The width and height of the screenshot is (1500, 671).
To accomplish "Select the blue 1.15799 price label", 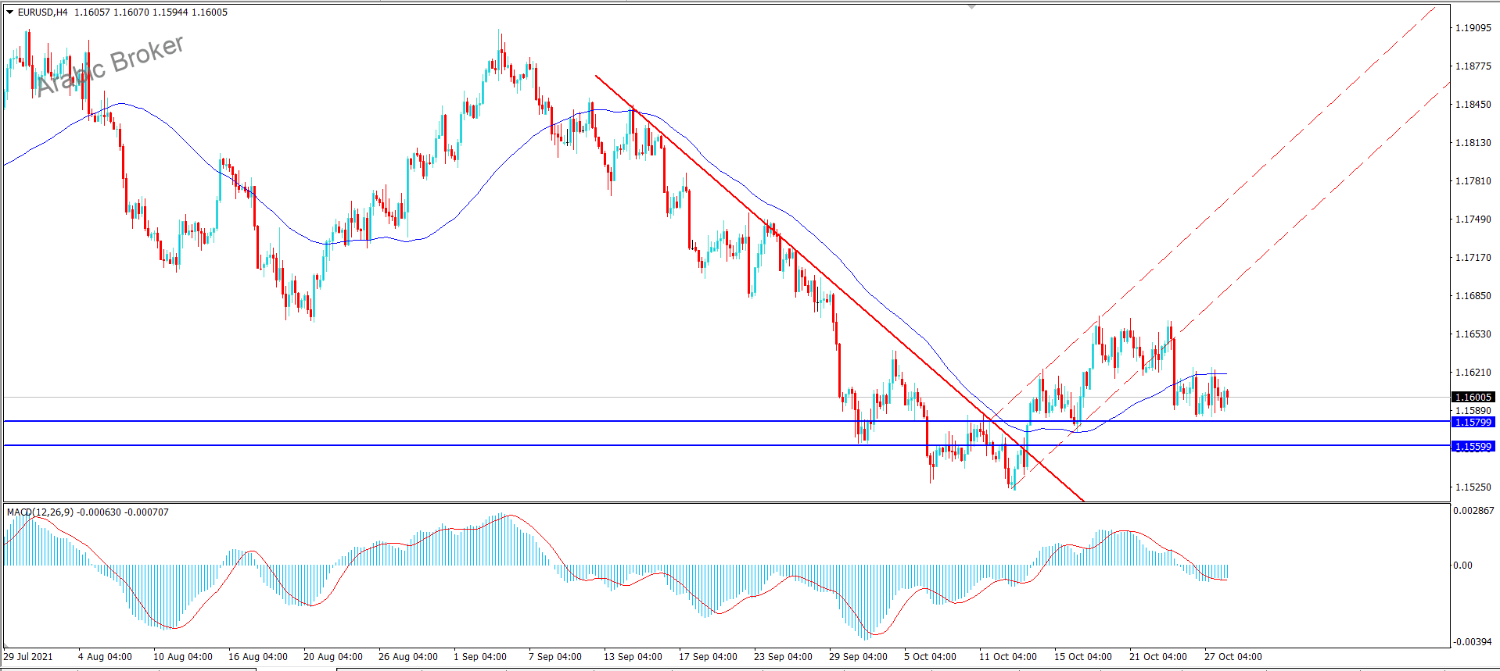I will pyautogui.click(x=1473, y=423).
